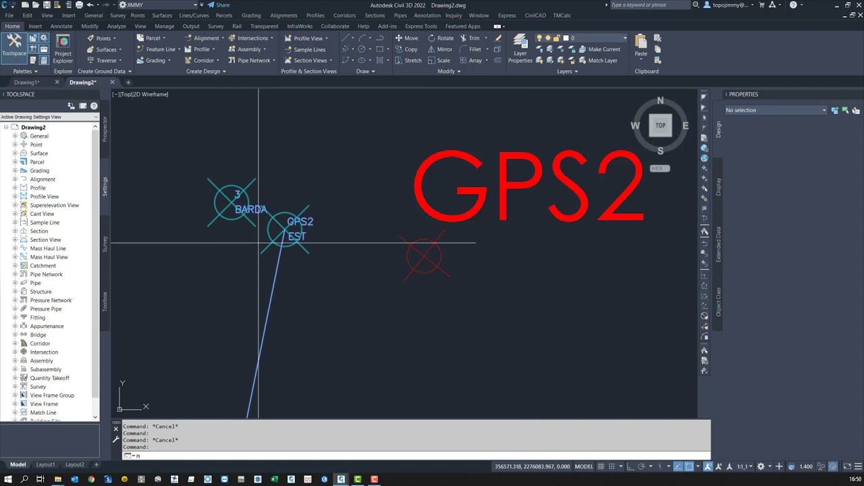Open Windows Start menu
This screenshot has height=486, width=864.
[x=8, y=479]
